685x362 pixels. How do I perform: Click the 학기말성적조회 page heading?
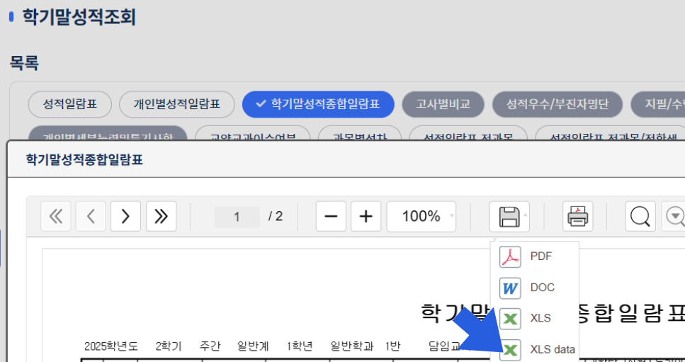79,18
